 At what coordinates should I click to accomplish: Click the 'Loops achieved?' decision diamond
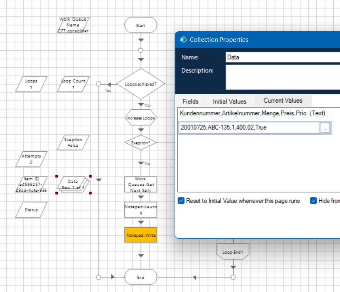[141, 84]
